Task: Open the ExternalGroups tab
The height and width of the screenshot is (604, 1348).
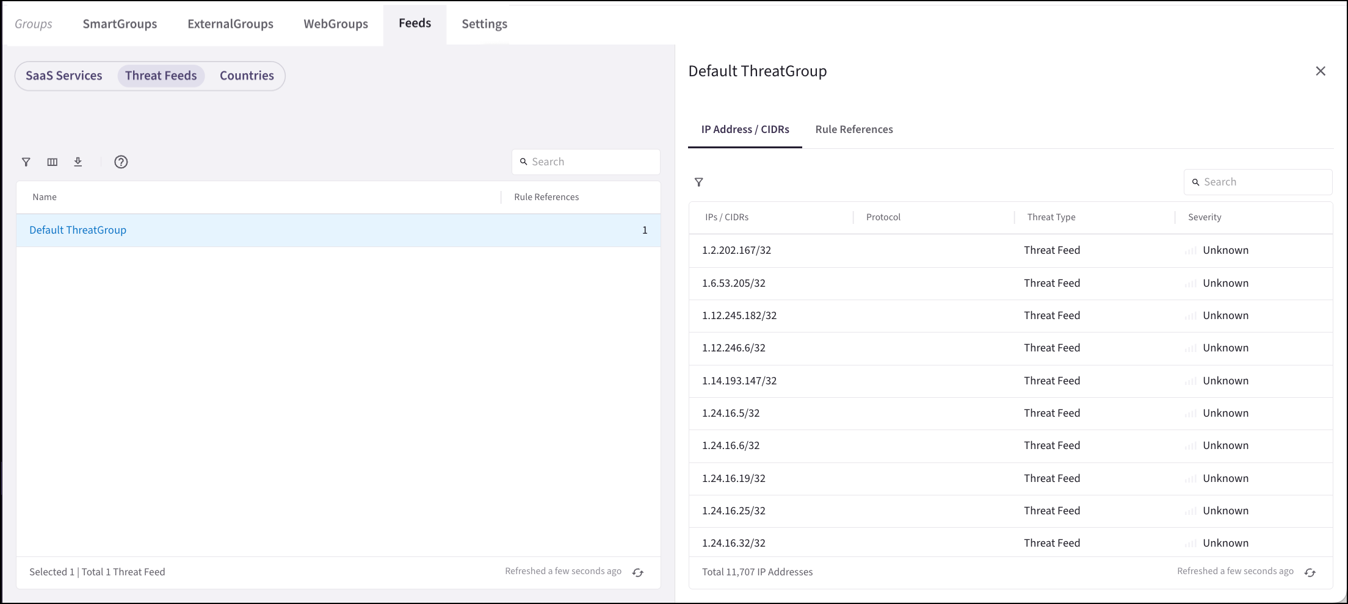Action: [230, 24]
